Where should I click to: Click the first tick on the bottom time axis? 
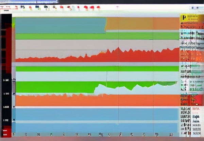14,134
